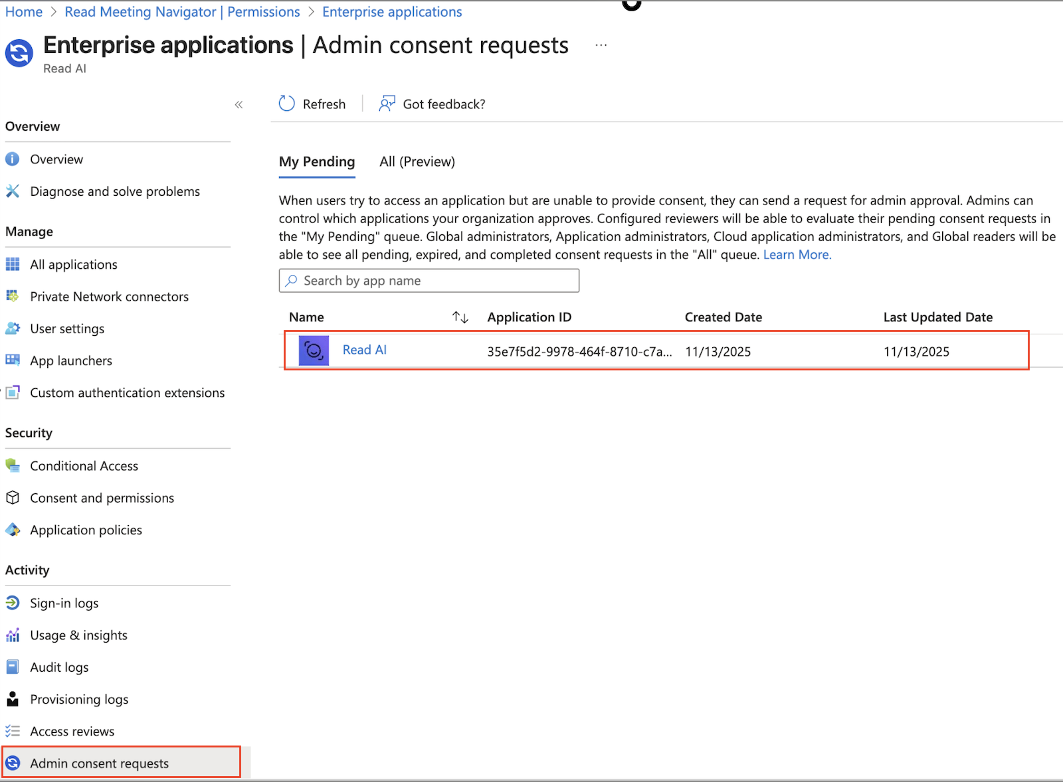
Task: Click the Usage & insights chart icon
Action: [13, 635]
